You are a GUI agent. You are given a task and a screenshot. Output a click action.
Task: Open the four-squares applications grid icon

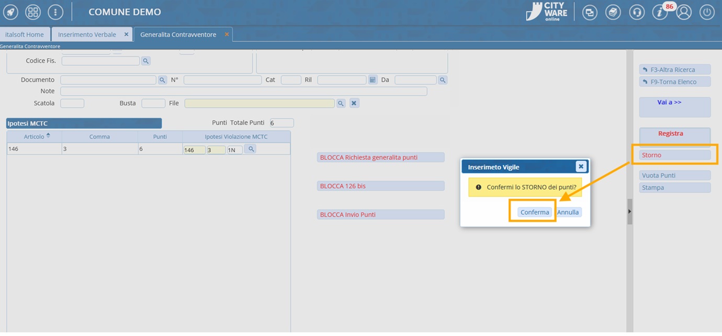pyautogui.click(x=33, y=12)
